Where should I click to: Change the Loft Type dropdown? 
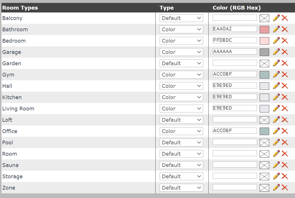181,120
